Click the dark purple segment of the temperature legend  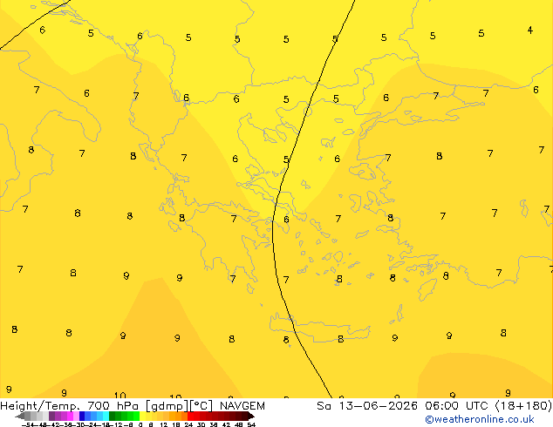click(x=51, y=416)
